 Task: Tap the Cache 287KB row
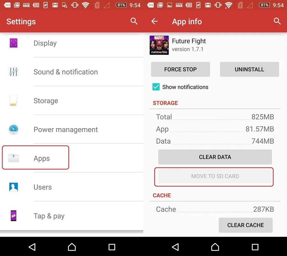point(215,209)
